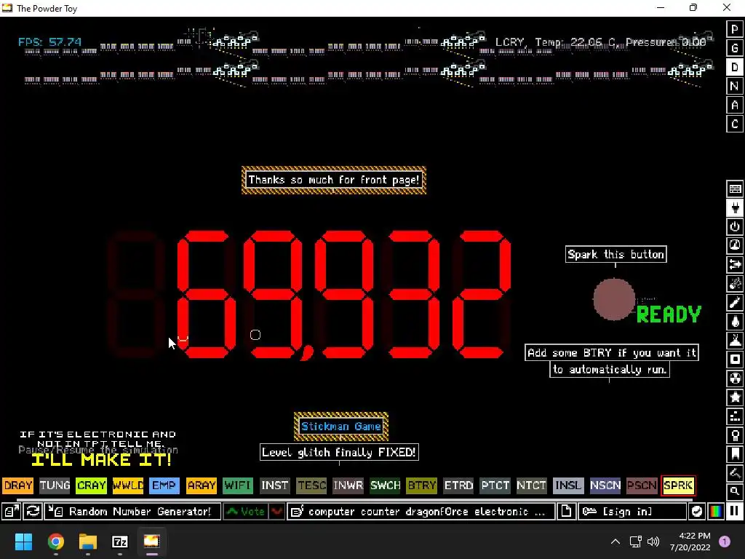Select the BTRY element

point(421,485)
